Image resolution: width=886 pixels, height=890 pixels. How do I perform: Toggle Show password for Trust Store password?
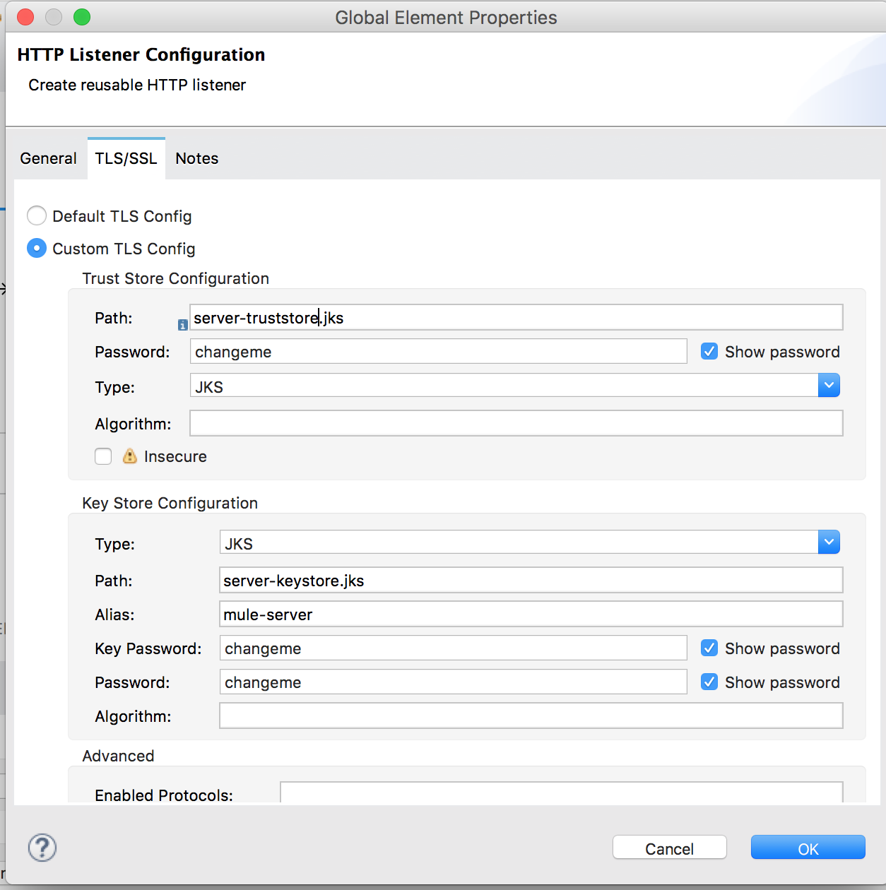pyautogui.click(x=709, y=352)
